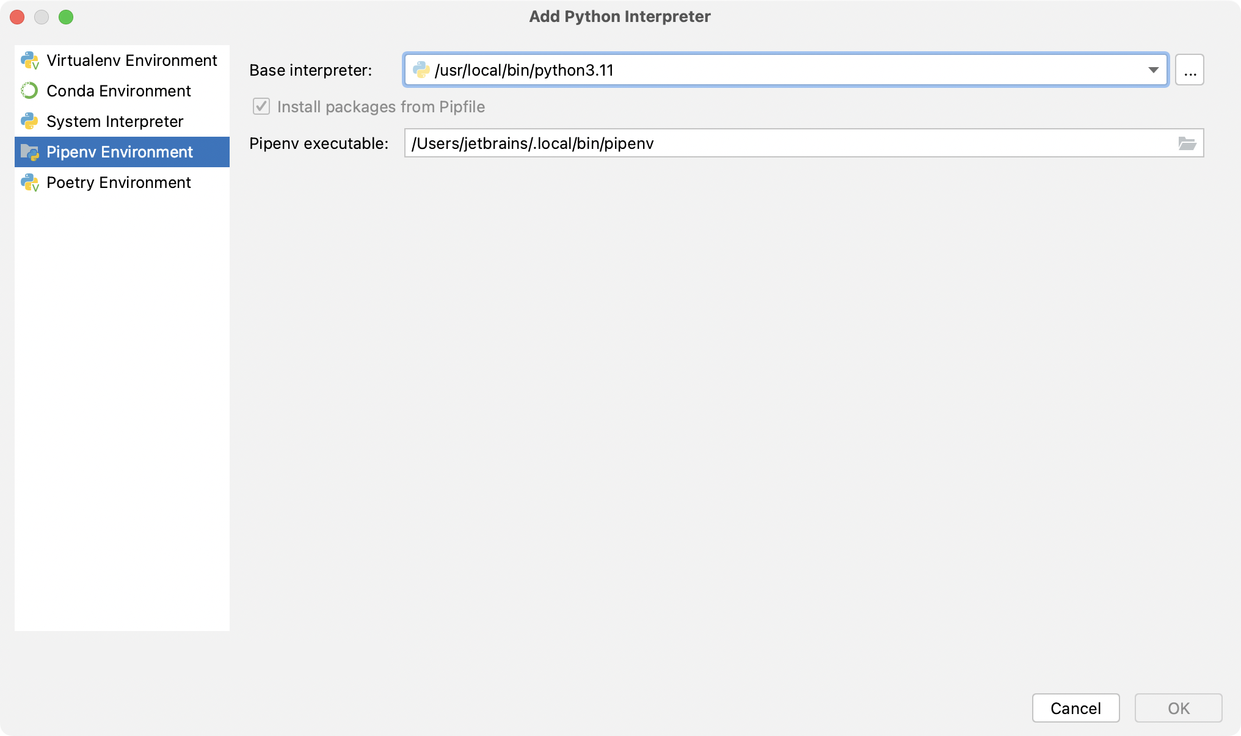Viewport: 1241px width, 736px height.
Task: Switch to Poetry Environment section
Action: coord(118,182)
